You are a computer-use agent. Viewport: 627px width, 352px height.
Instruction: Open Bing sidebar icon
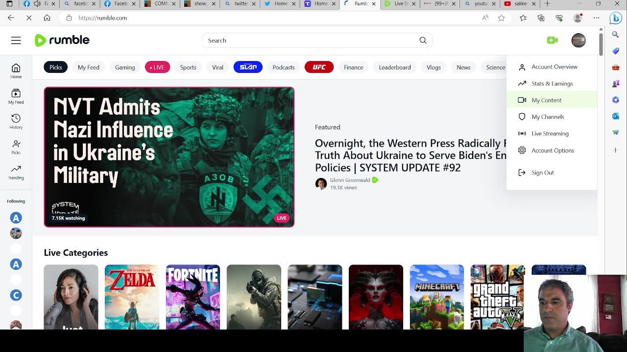[616, 18]
